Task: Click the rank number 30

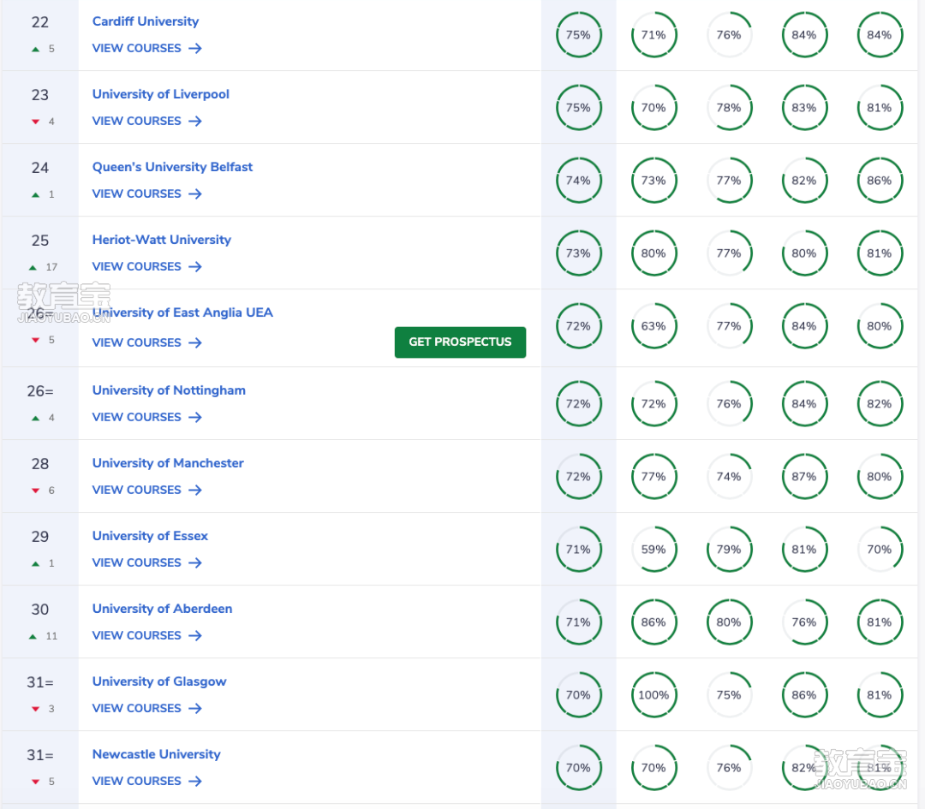Action: [40, 610]
